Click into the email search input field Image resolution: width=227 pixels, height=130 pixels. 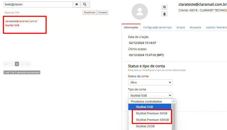coord(38,4)
